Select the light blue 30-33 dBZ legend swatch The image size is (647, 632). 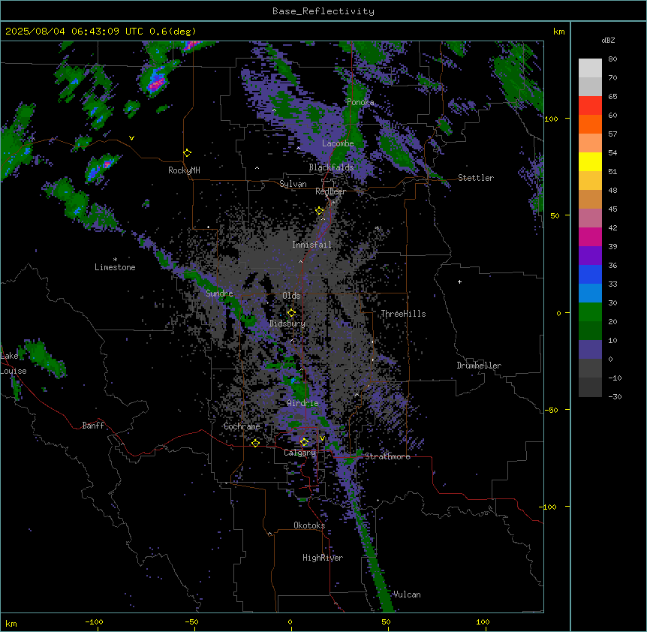point(590,293)
